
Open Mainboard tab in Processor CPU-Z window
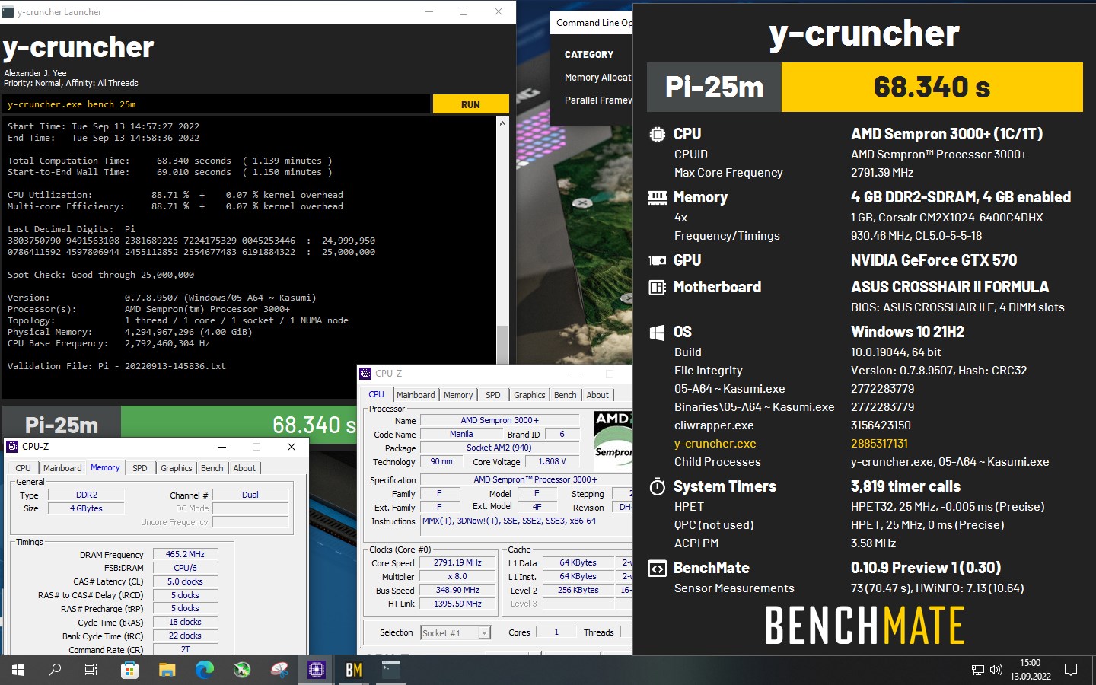tap(416, 395)
